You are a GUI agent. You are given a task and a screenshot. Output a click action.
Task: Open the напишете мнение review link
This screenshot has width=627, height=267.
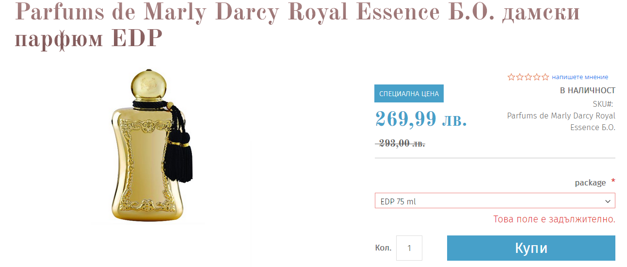click(x=580, y=77)
